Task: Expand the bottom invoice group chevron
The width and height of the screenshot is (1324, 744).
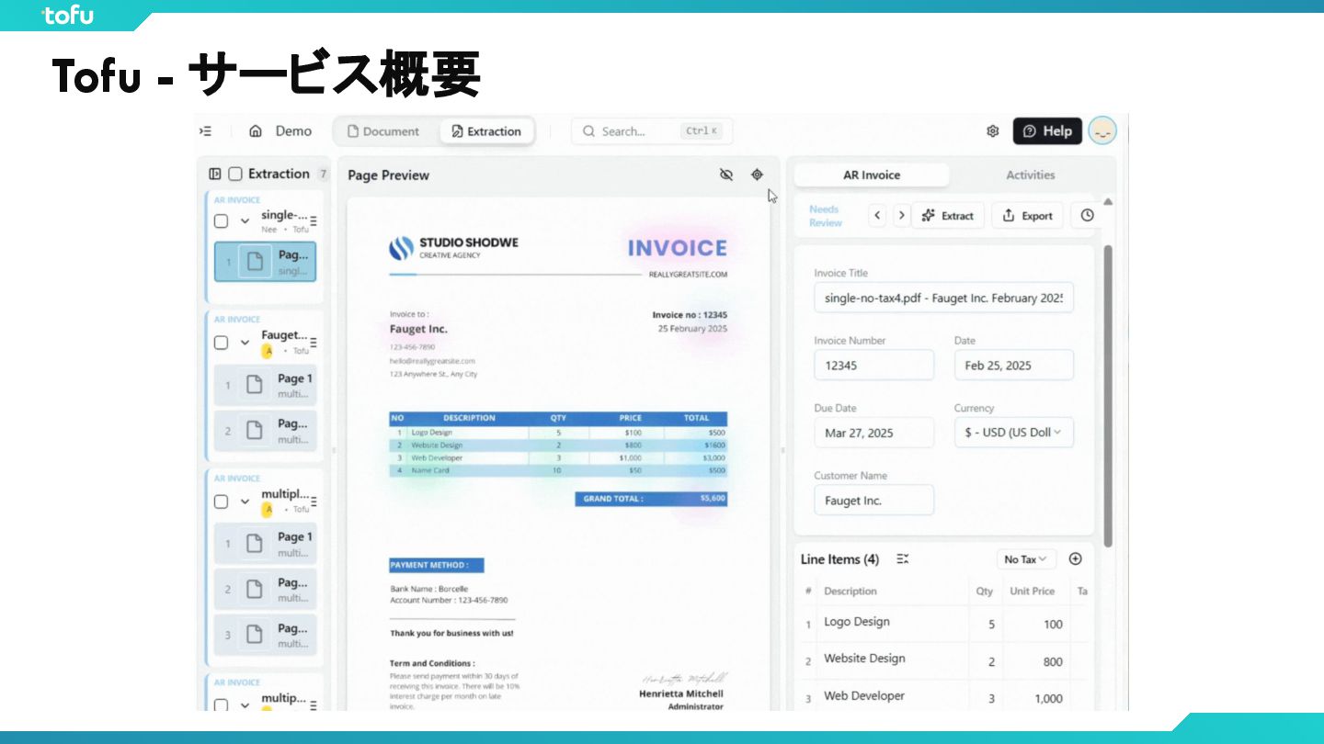Action: [x=245, y=705]
